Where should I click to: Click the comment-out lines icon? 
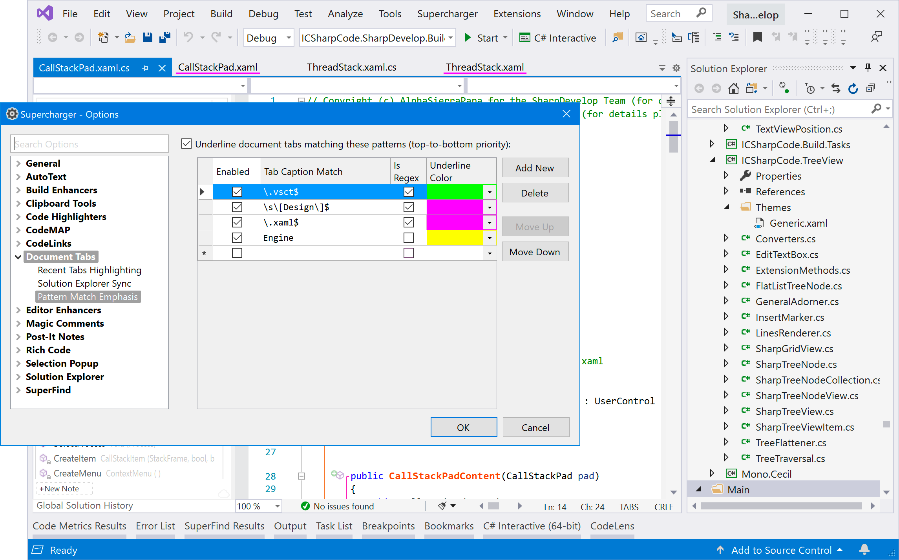[717, 37]
